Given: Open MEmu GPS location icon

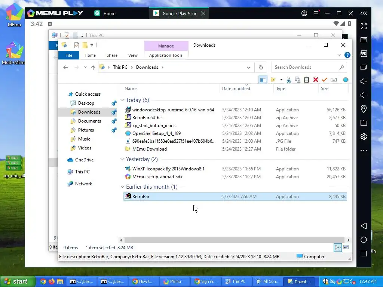Looking at the screenshot, I should coord(364,109).
